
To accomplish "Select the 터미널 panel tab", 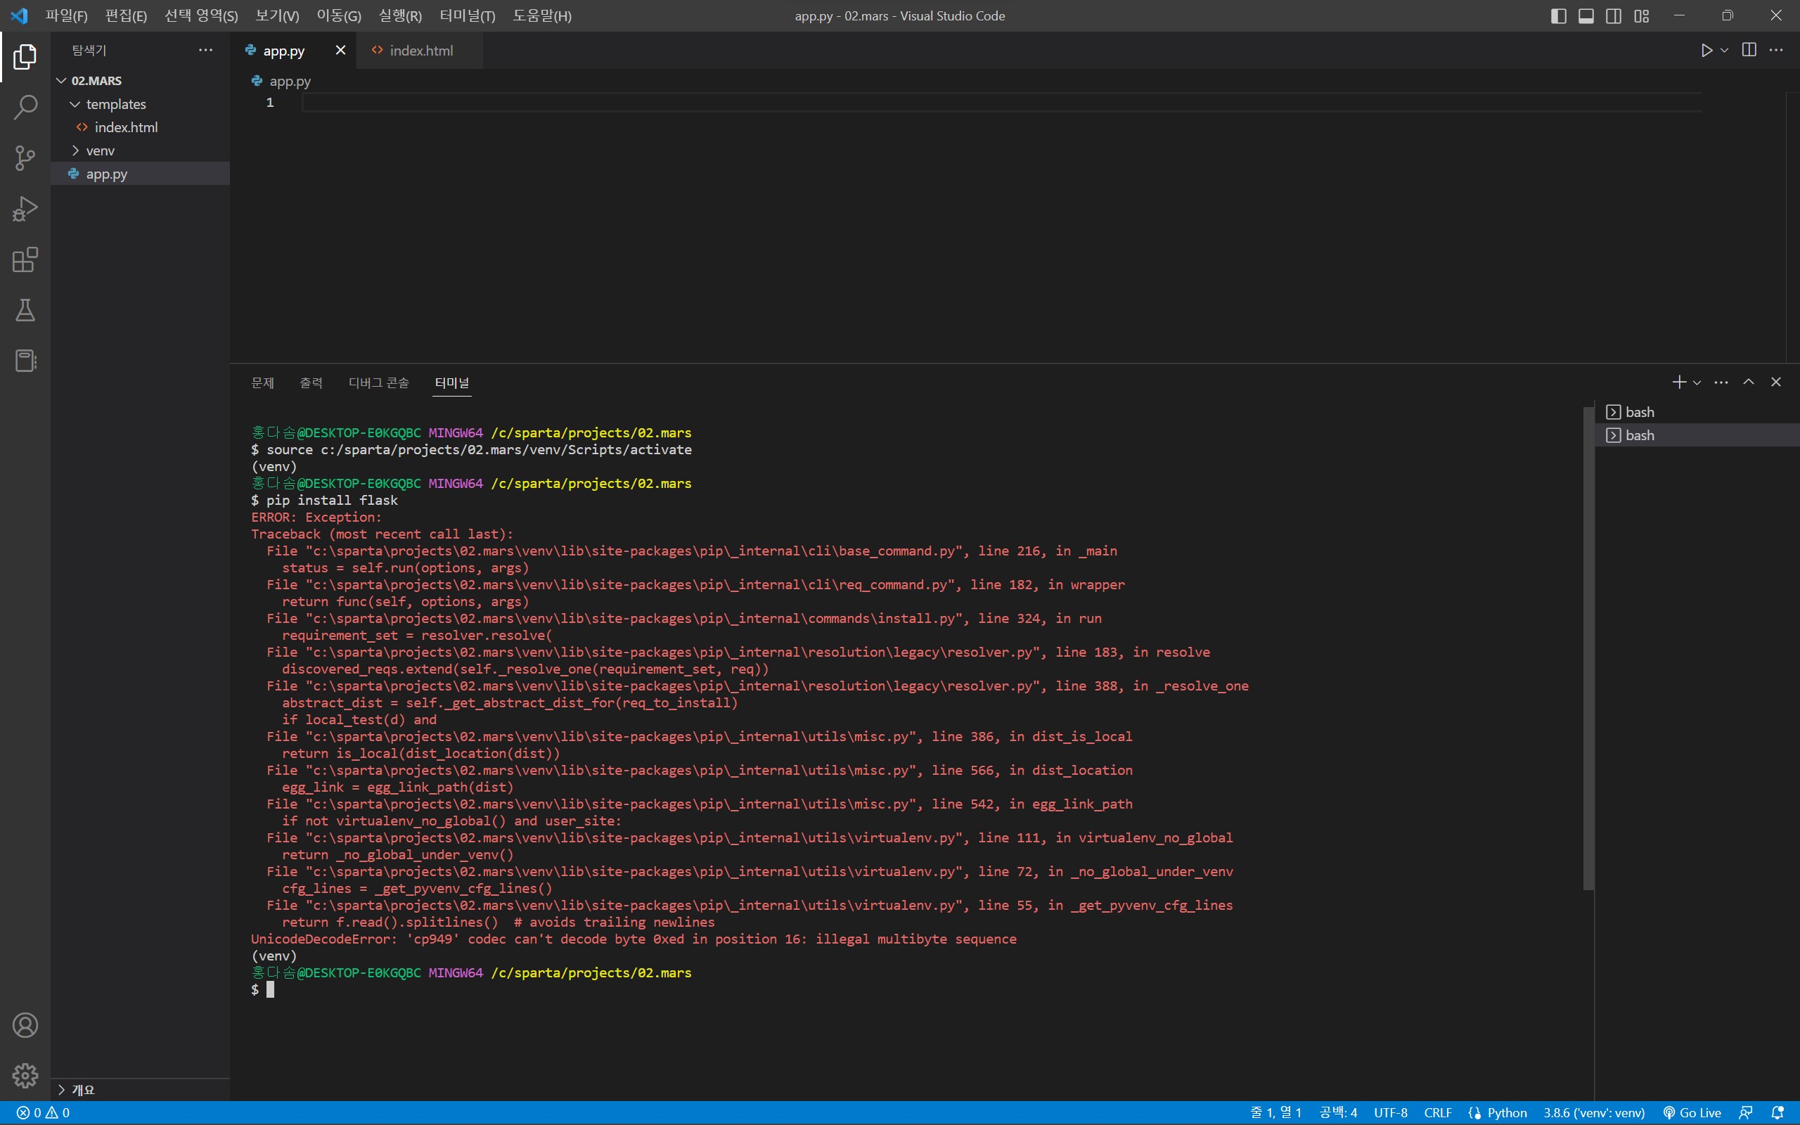I will [x=452, y=382].
